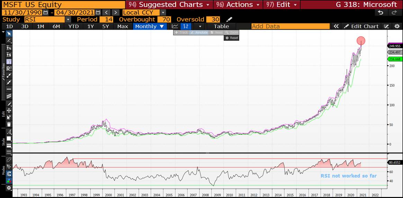Click the Add Data input field
Image resolution: width=403 pixels, height=198 pixels.
290,26
